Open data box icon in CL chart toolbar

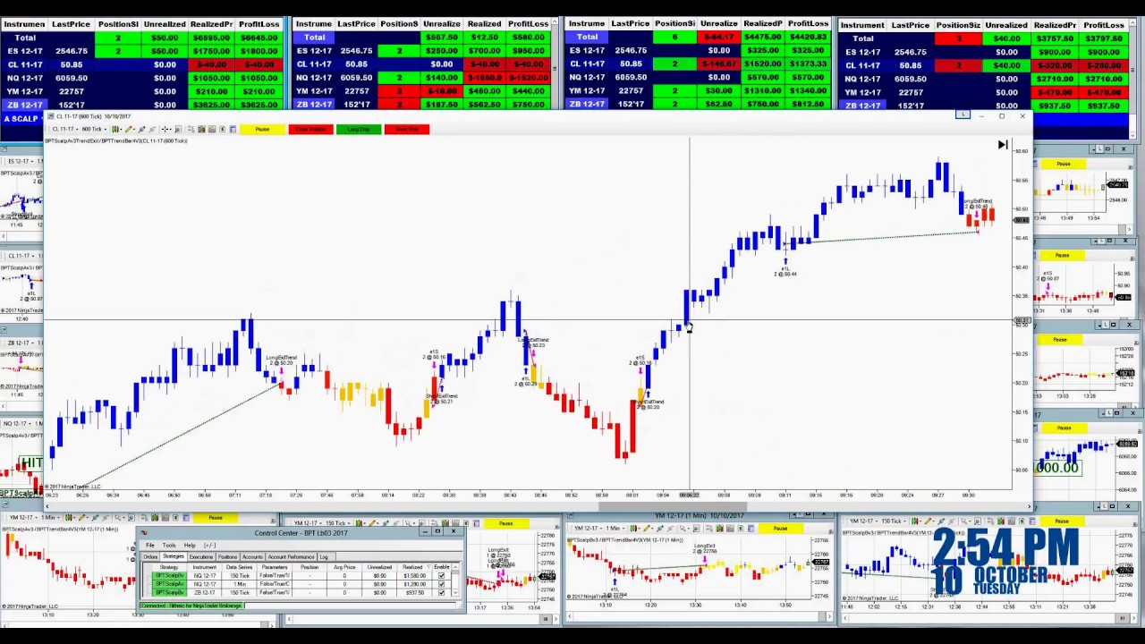178,130
